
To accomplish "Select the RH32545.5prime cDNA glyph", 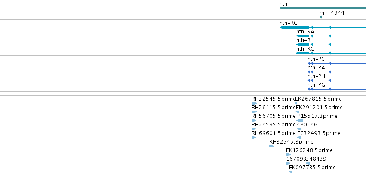I will [254, 103].
